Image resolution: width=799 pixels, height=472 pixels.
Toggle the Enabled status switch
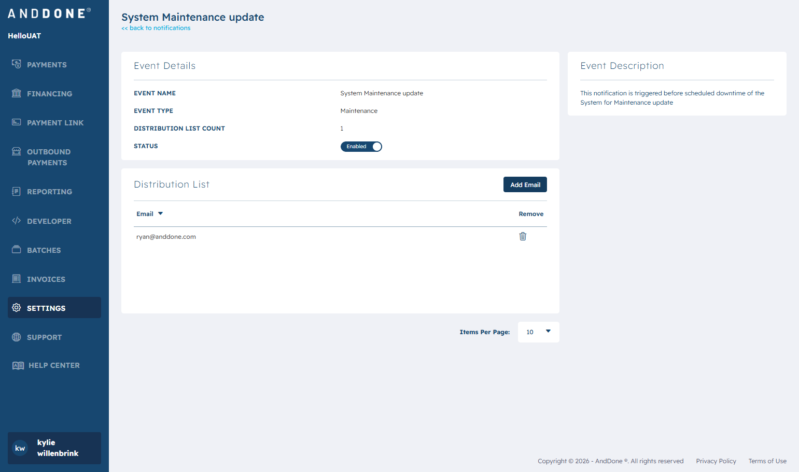pyautogui.click(x=361, y=147)
